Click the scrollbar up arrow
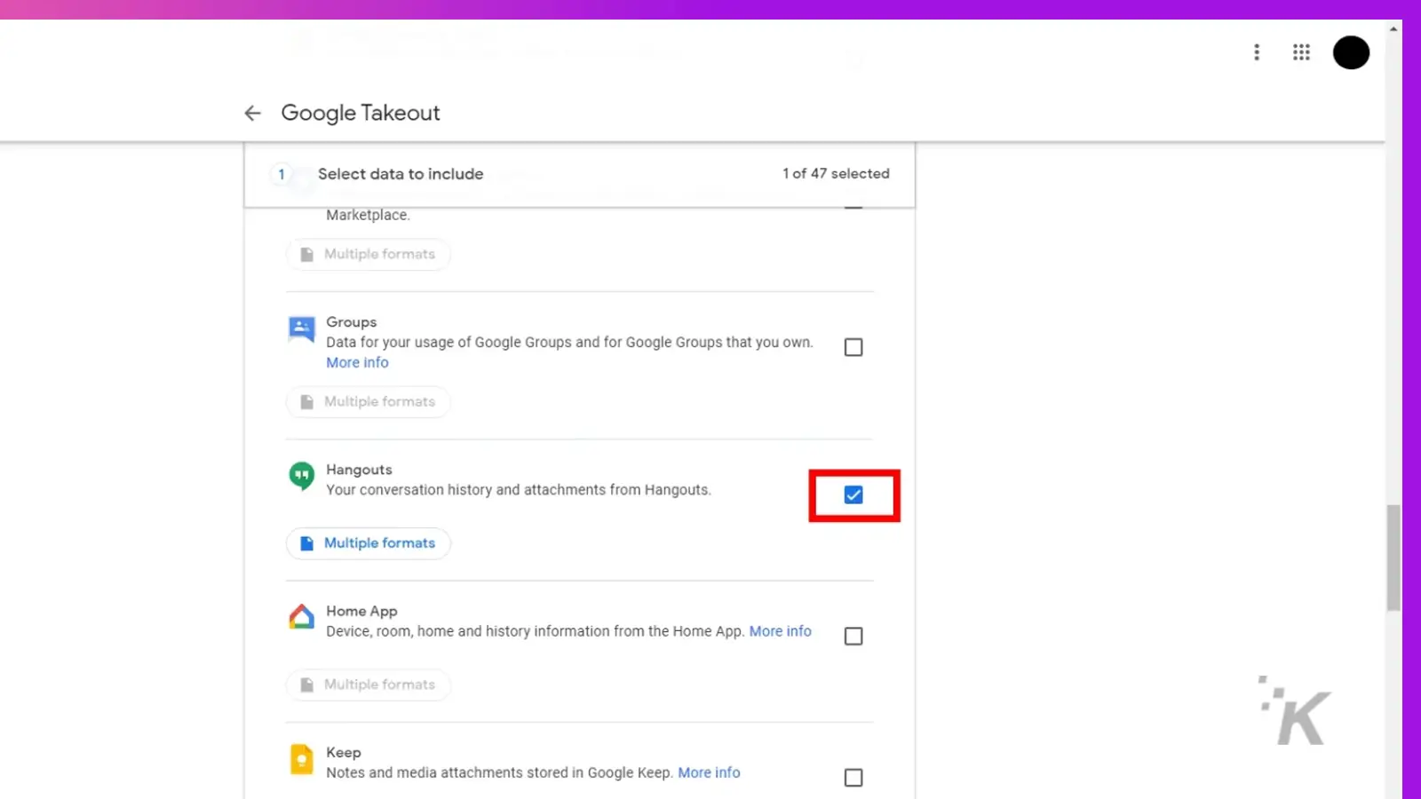 pyautogui.click(x=1393, y=29)
